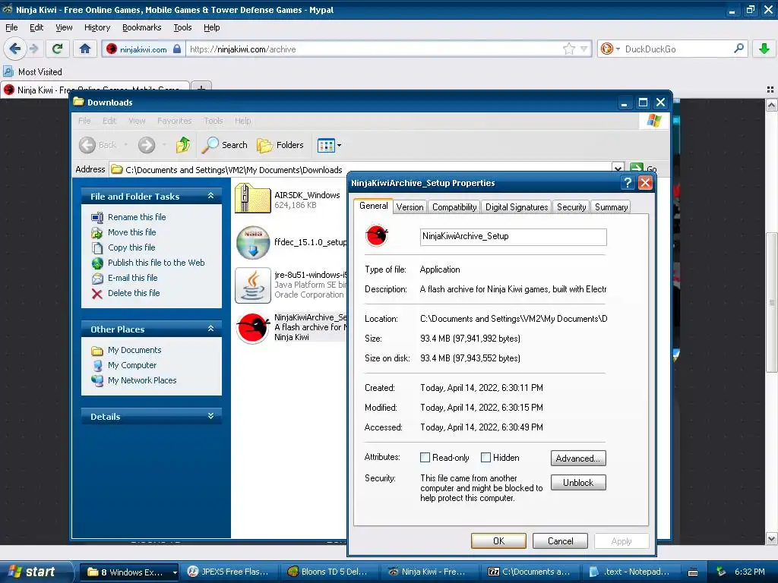Image resolution: width=778 pixels, height=583 pixels.
Task: Click OK in Properties dialog
Action: (x=498, y=540)
